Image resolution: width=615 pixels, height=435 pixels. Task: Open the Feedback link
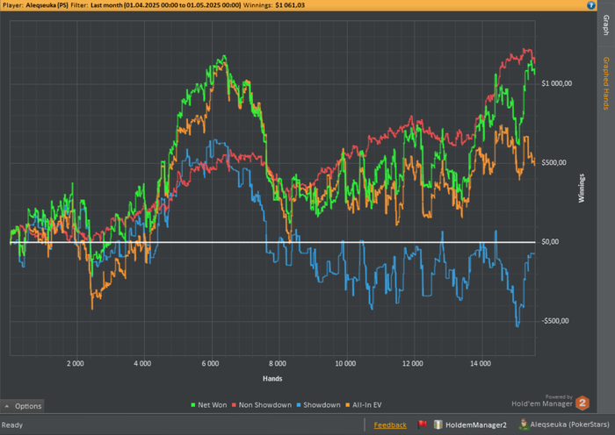[390, 425]
